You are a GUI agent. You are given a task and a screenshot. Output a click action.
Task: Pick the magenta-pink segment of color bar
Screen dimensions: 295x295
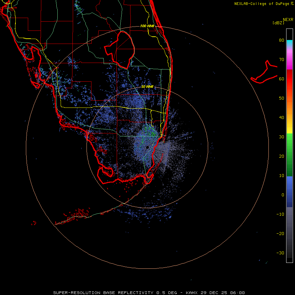click(289, 59)
